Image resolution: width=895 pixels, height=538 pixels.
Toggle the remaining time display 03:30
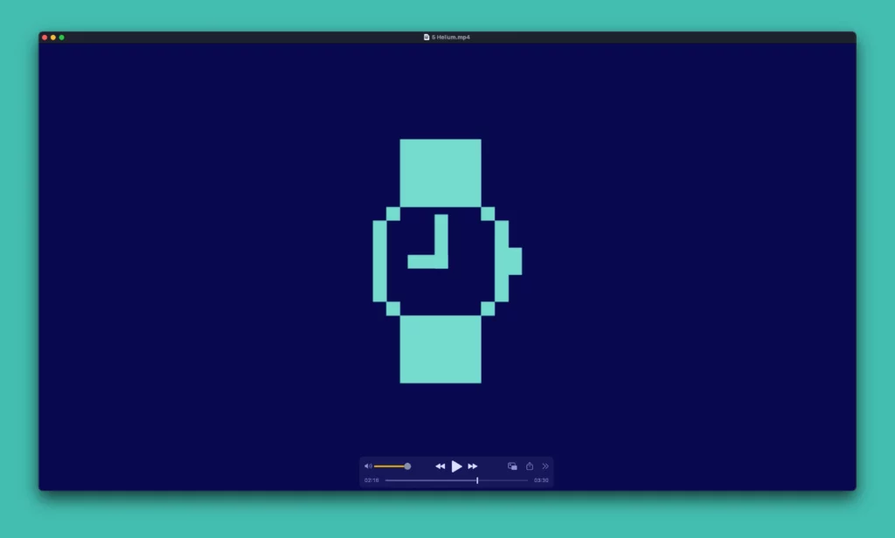541,480
